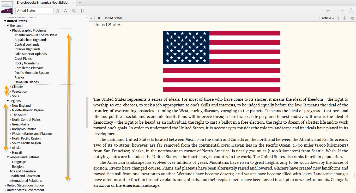This screenshot has height=193, width=356.
Task: Select Appalachian Highlands entry
Action: 31,40
